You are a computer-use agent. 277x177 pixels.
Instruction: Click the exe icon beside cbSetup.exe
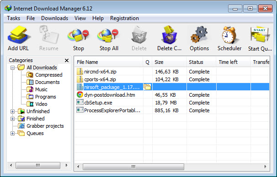pyautogui.click(x=80, y=102)
